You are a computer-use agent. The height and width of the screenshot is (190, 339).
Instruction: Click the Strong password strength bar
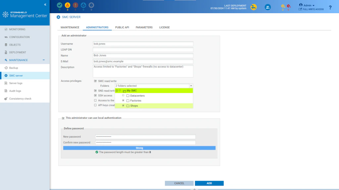(x=139, y=148)
